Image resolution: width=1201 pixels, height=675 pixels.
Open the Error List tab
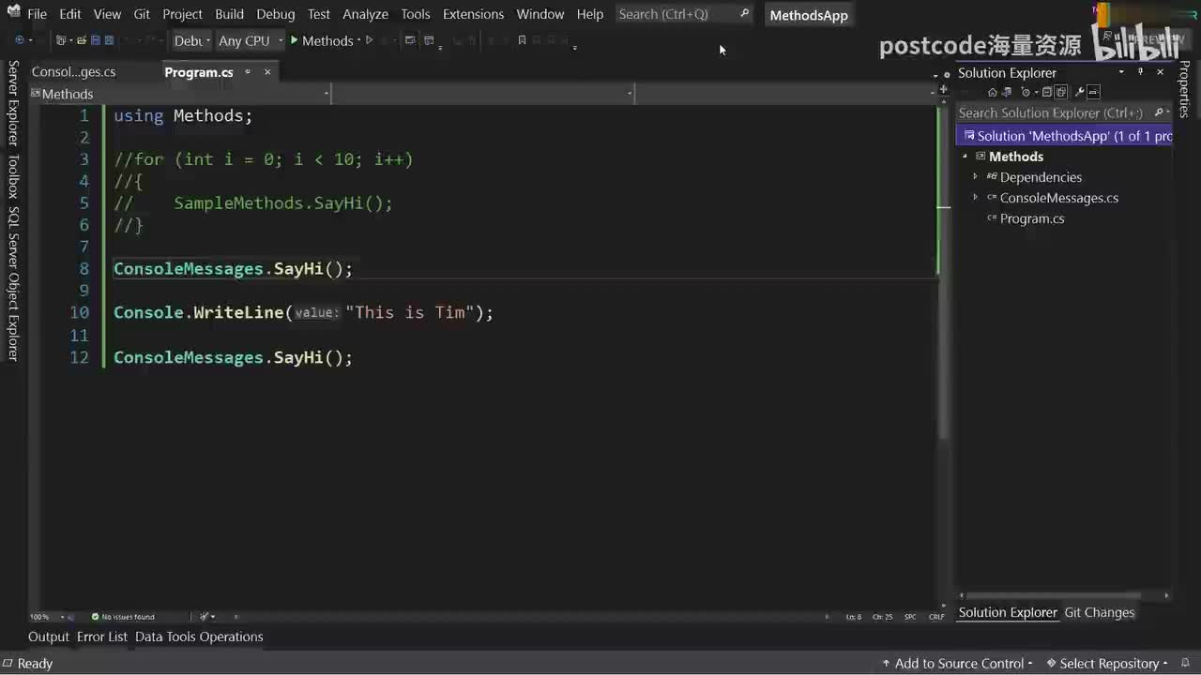[102, 637]
